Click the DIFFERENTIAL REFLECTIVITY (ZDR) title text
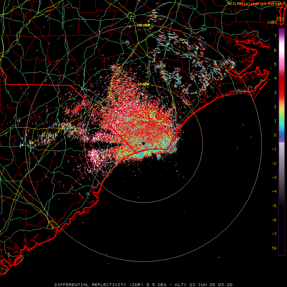 click(100, 285)
